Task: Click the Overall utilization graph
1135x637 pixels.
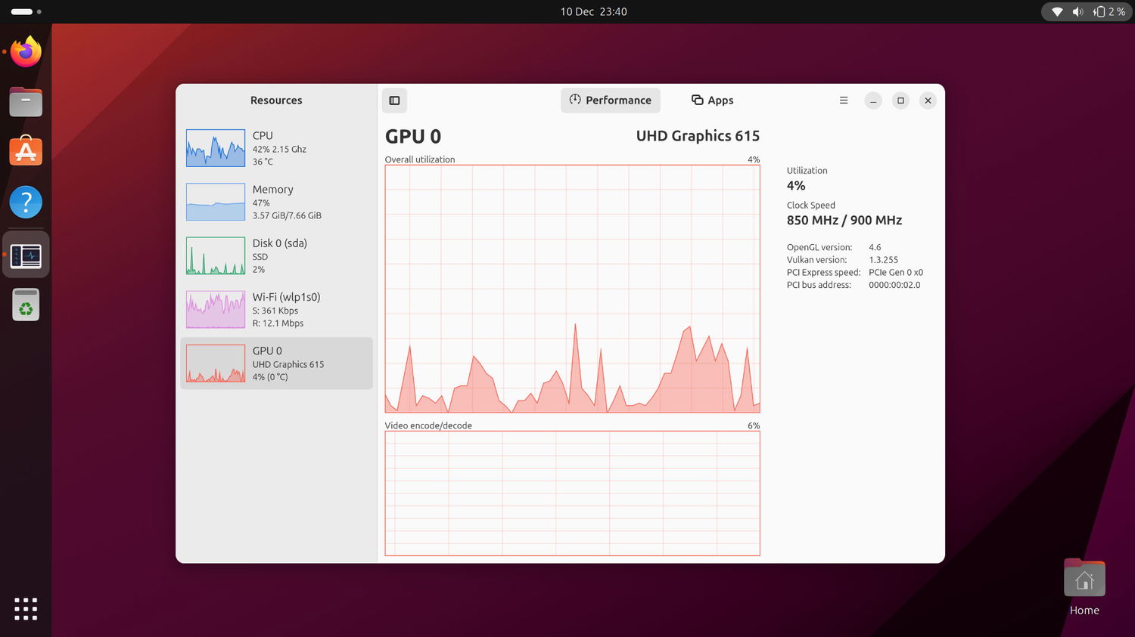Action: 572,289
